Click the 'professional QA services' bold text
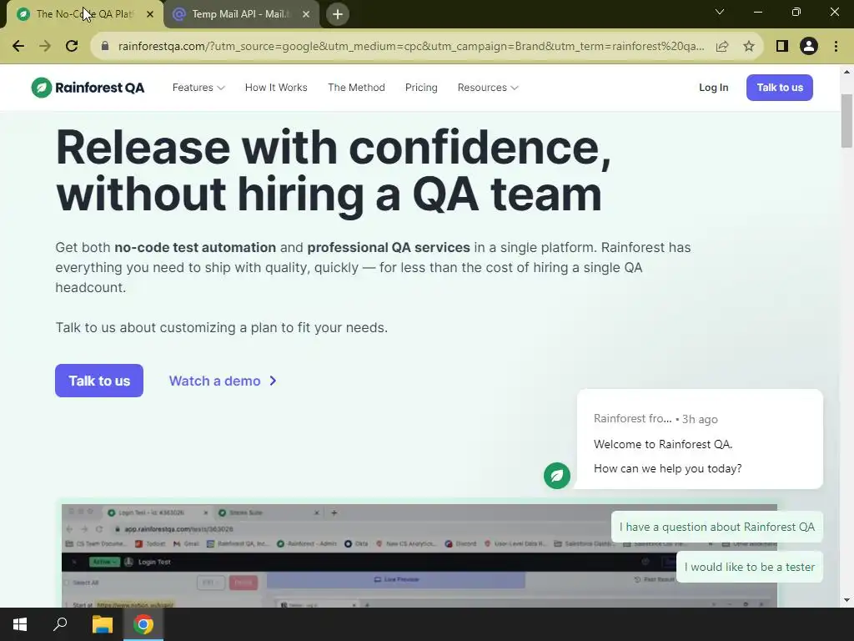Image resolution: width=854 pixels, height=641 pixels. pyautogui.click(x=389, y=247)
